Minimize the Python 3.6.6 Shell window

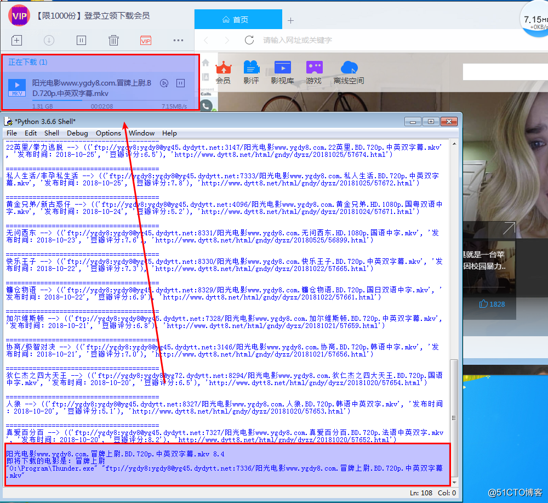pyautogui.click(x=413, y=121)
